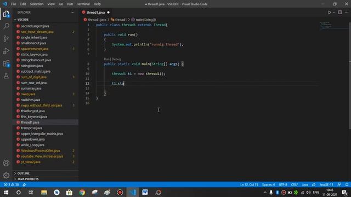Click the errors and warnings status indicator

pyautogui.click(x=11, y=185)
